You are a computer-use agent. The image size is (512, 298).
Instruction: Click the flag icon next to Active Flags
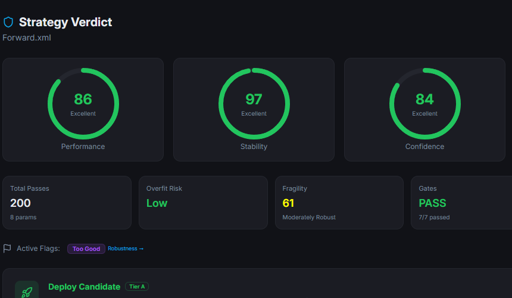[x=7, y=249]
